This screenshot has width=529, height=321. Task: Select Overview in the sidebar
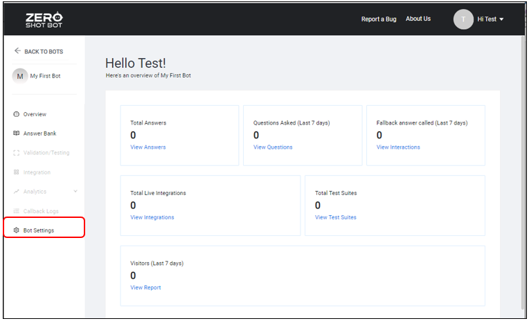(35, 114)
